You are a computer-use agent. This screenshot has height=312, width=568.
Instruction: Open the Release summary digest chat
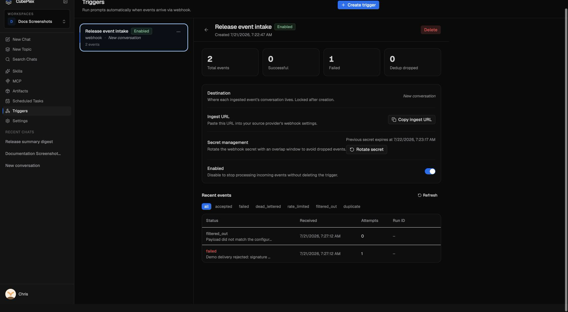29,142
